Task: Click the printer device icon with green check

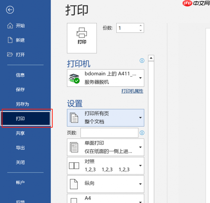Action: pyautogui.click(x=74, y=78)
